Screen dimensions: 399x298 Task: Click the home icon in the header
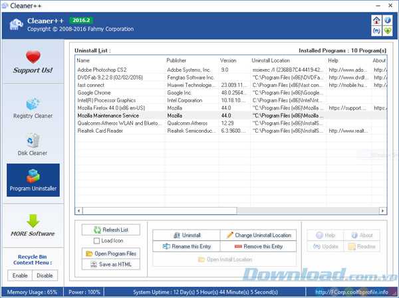376,20
